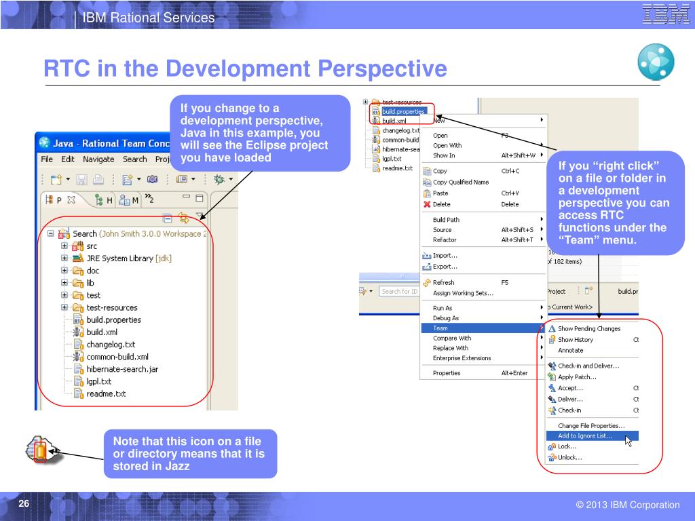
Task: Click the Jazz repository cylinder icon
Action: pos(40,451)
